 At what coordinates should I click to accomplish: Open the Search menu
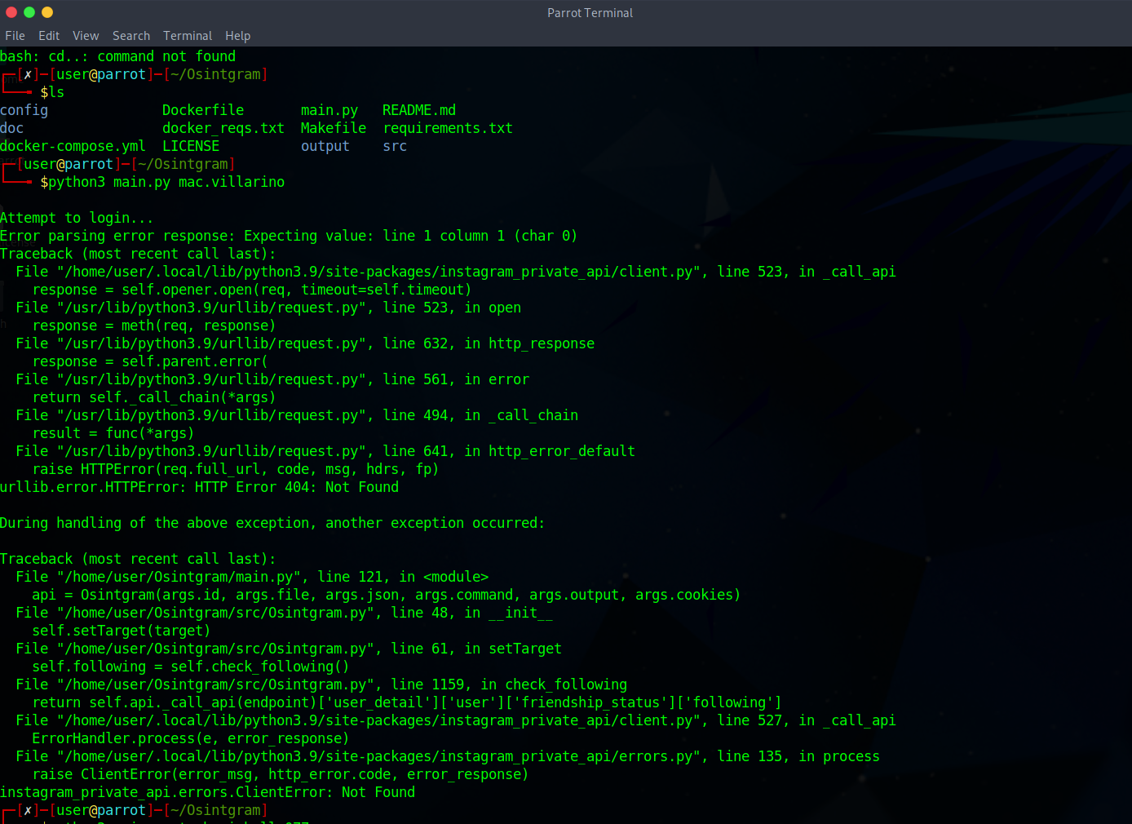click(x=130, y=35)
